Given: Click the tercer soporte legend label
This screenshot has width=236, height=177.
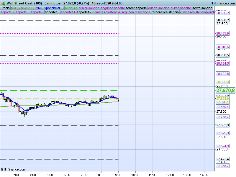Looking at the screenshot, I should tap(137, 8).
